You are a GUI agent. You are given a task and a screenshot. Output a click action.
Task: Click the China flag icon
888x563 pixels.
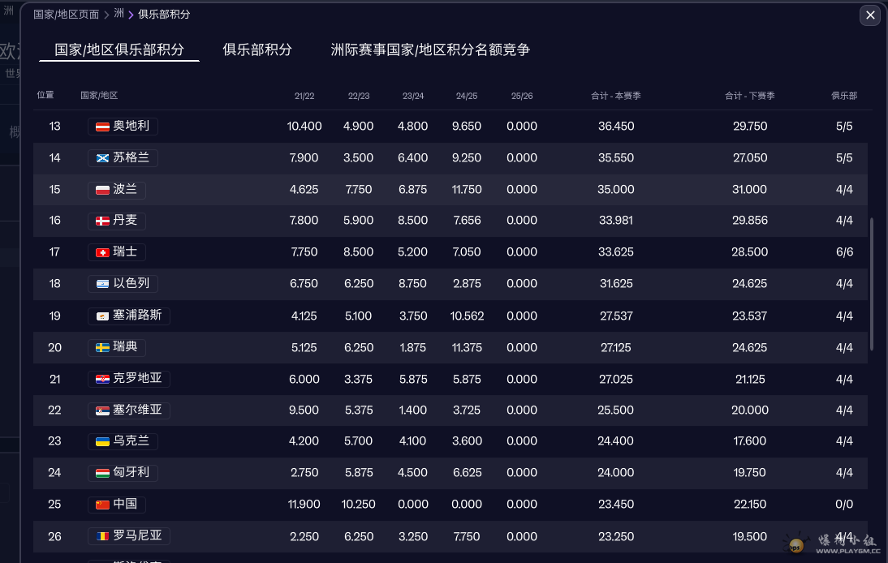103,505
